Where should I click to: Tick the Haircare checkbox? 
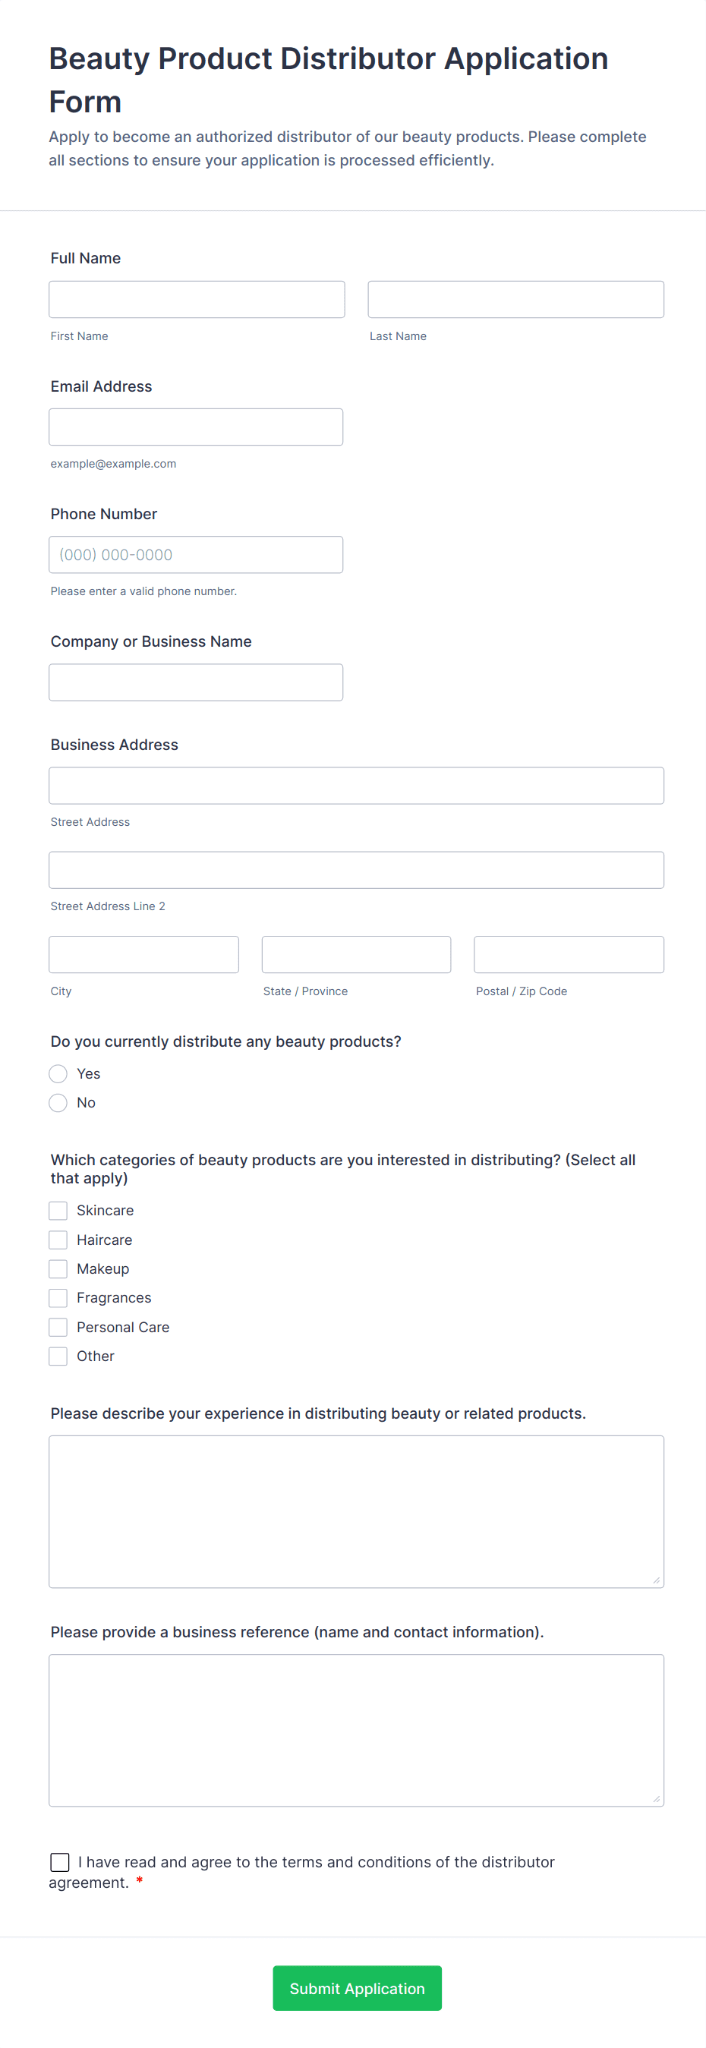point(58,1240)
